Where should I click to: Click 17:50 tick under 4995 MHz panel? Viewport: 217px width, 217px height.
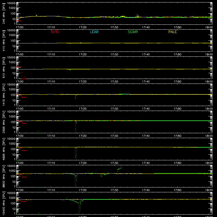pos(177,163)
